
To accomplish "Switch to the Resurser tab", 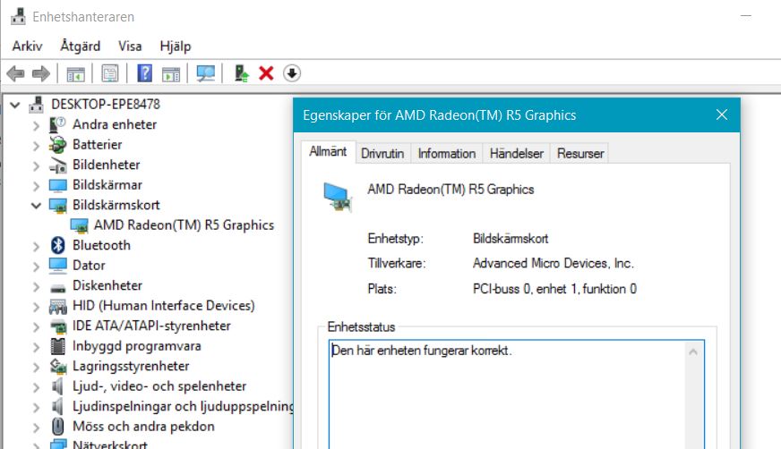I will (x=580, y=153).
